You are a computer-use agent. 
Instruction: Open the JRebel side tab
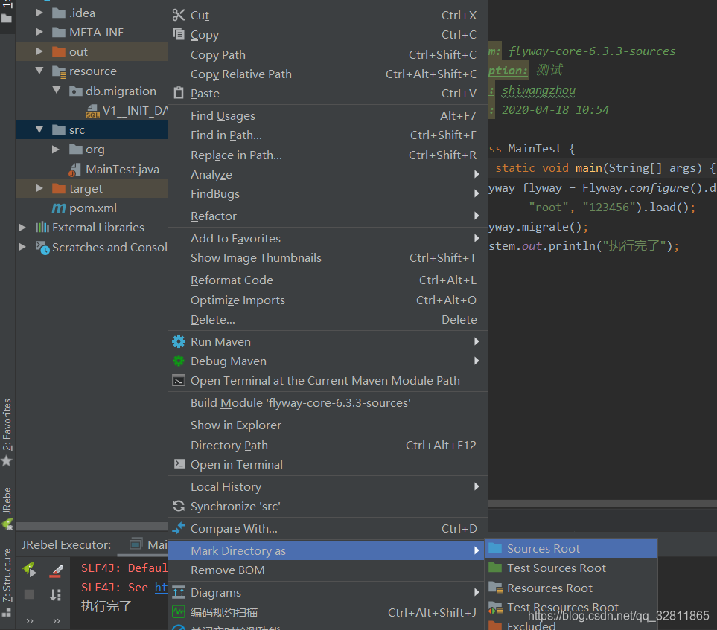(x=7, y=507)
